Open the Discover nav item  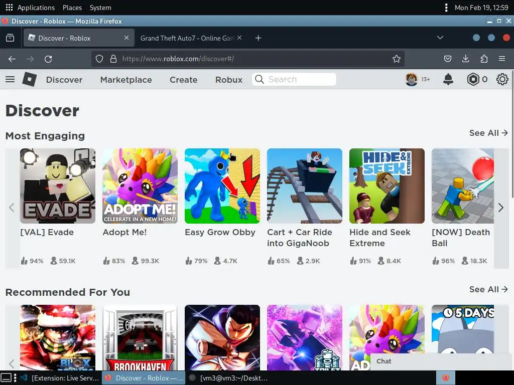tap(64, 80)
